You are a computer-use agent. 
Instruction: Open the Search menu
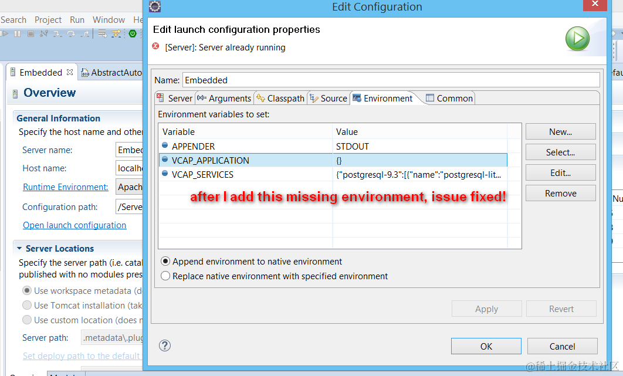click(x=13, y=19)
